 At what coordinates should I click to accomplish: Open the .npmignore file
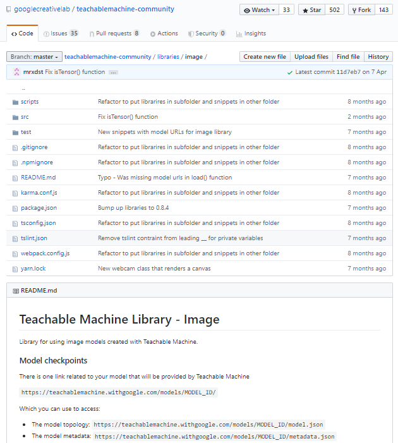[x=37, y=162]
